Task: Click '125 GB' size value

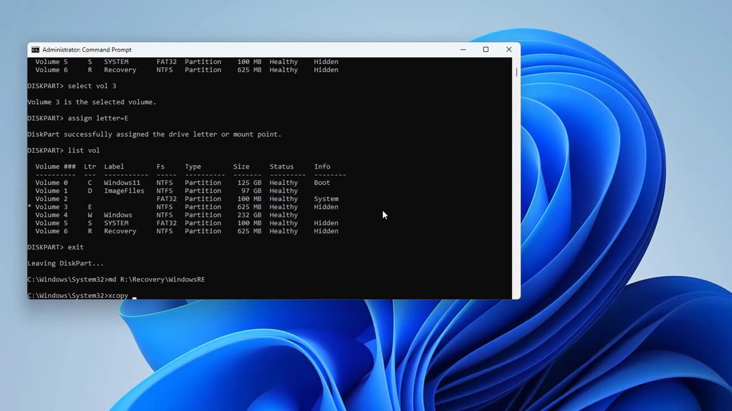Action: click(249, 183)
